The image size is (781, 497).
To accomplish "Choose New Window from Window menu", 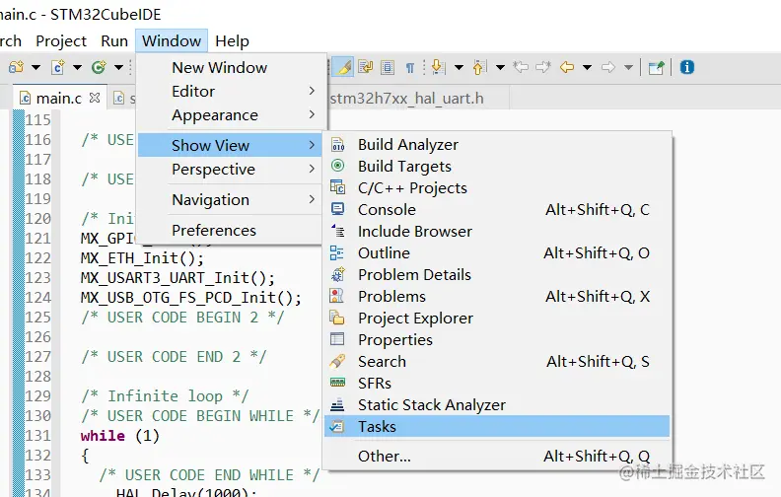I will [231, 67].
